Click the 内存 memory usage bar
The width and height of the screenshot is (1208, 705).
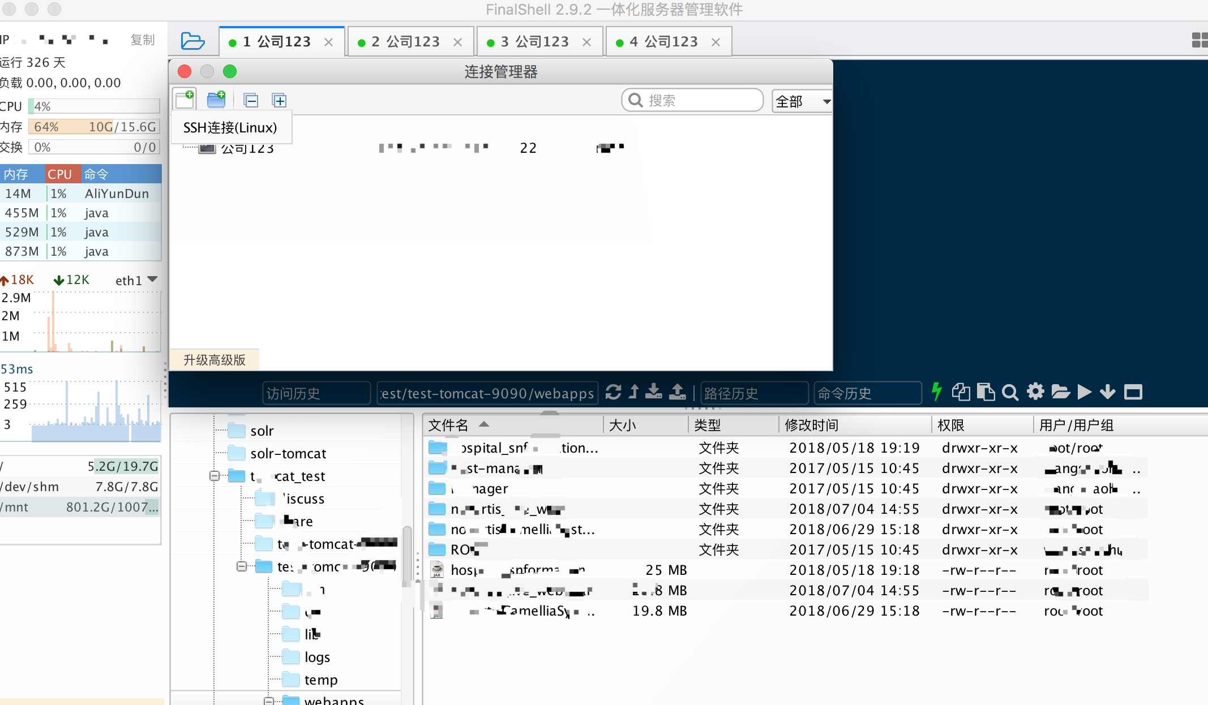point(95,127)
